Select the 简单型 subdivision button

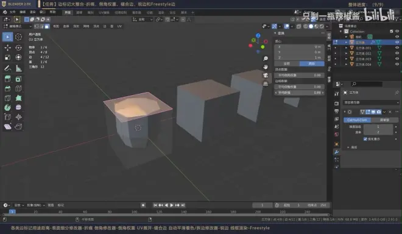[x=384, y=120]
